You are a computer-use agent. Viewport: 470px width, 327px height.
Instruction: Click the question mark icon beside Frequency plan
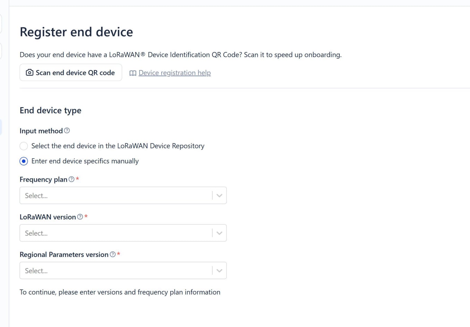click(x=71, y=179)
